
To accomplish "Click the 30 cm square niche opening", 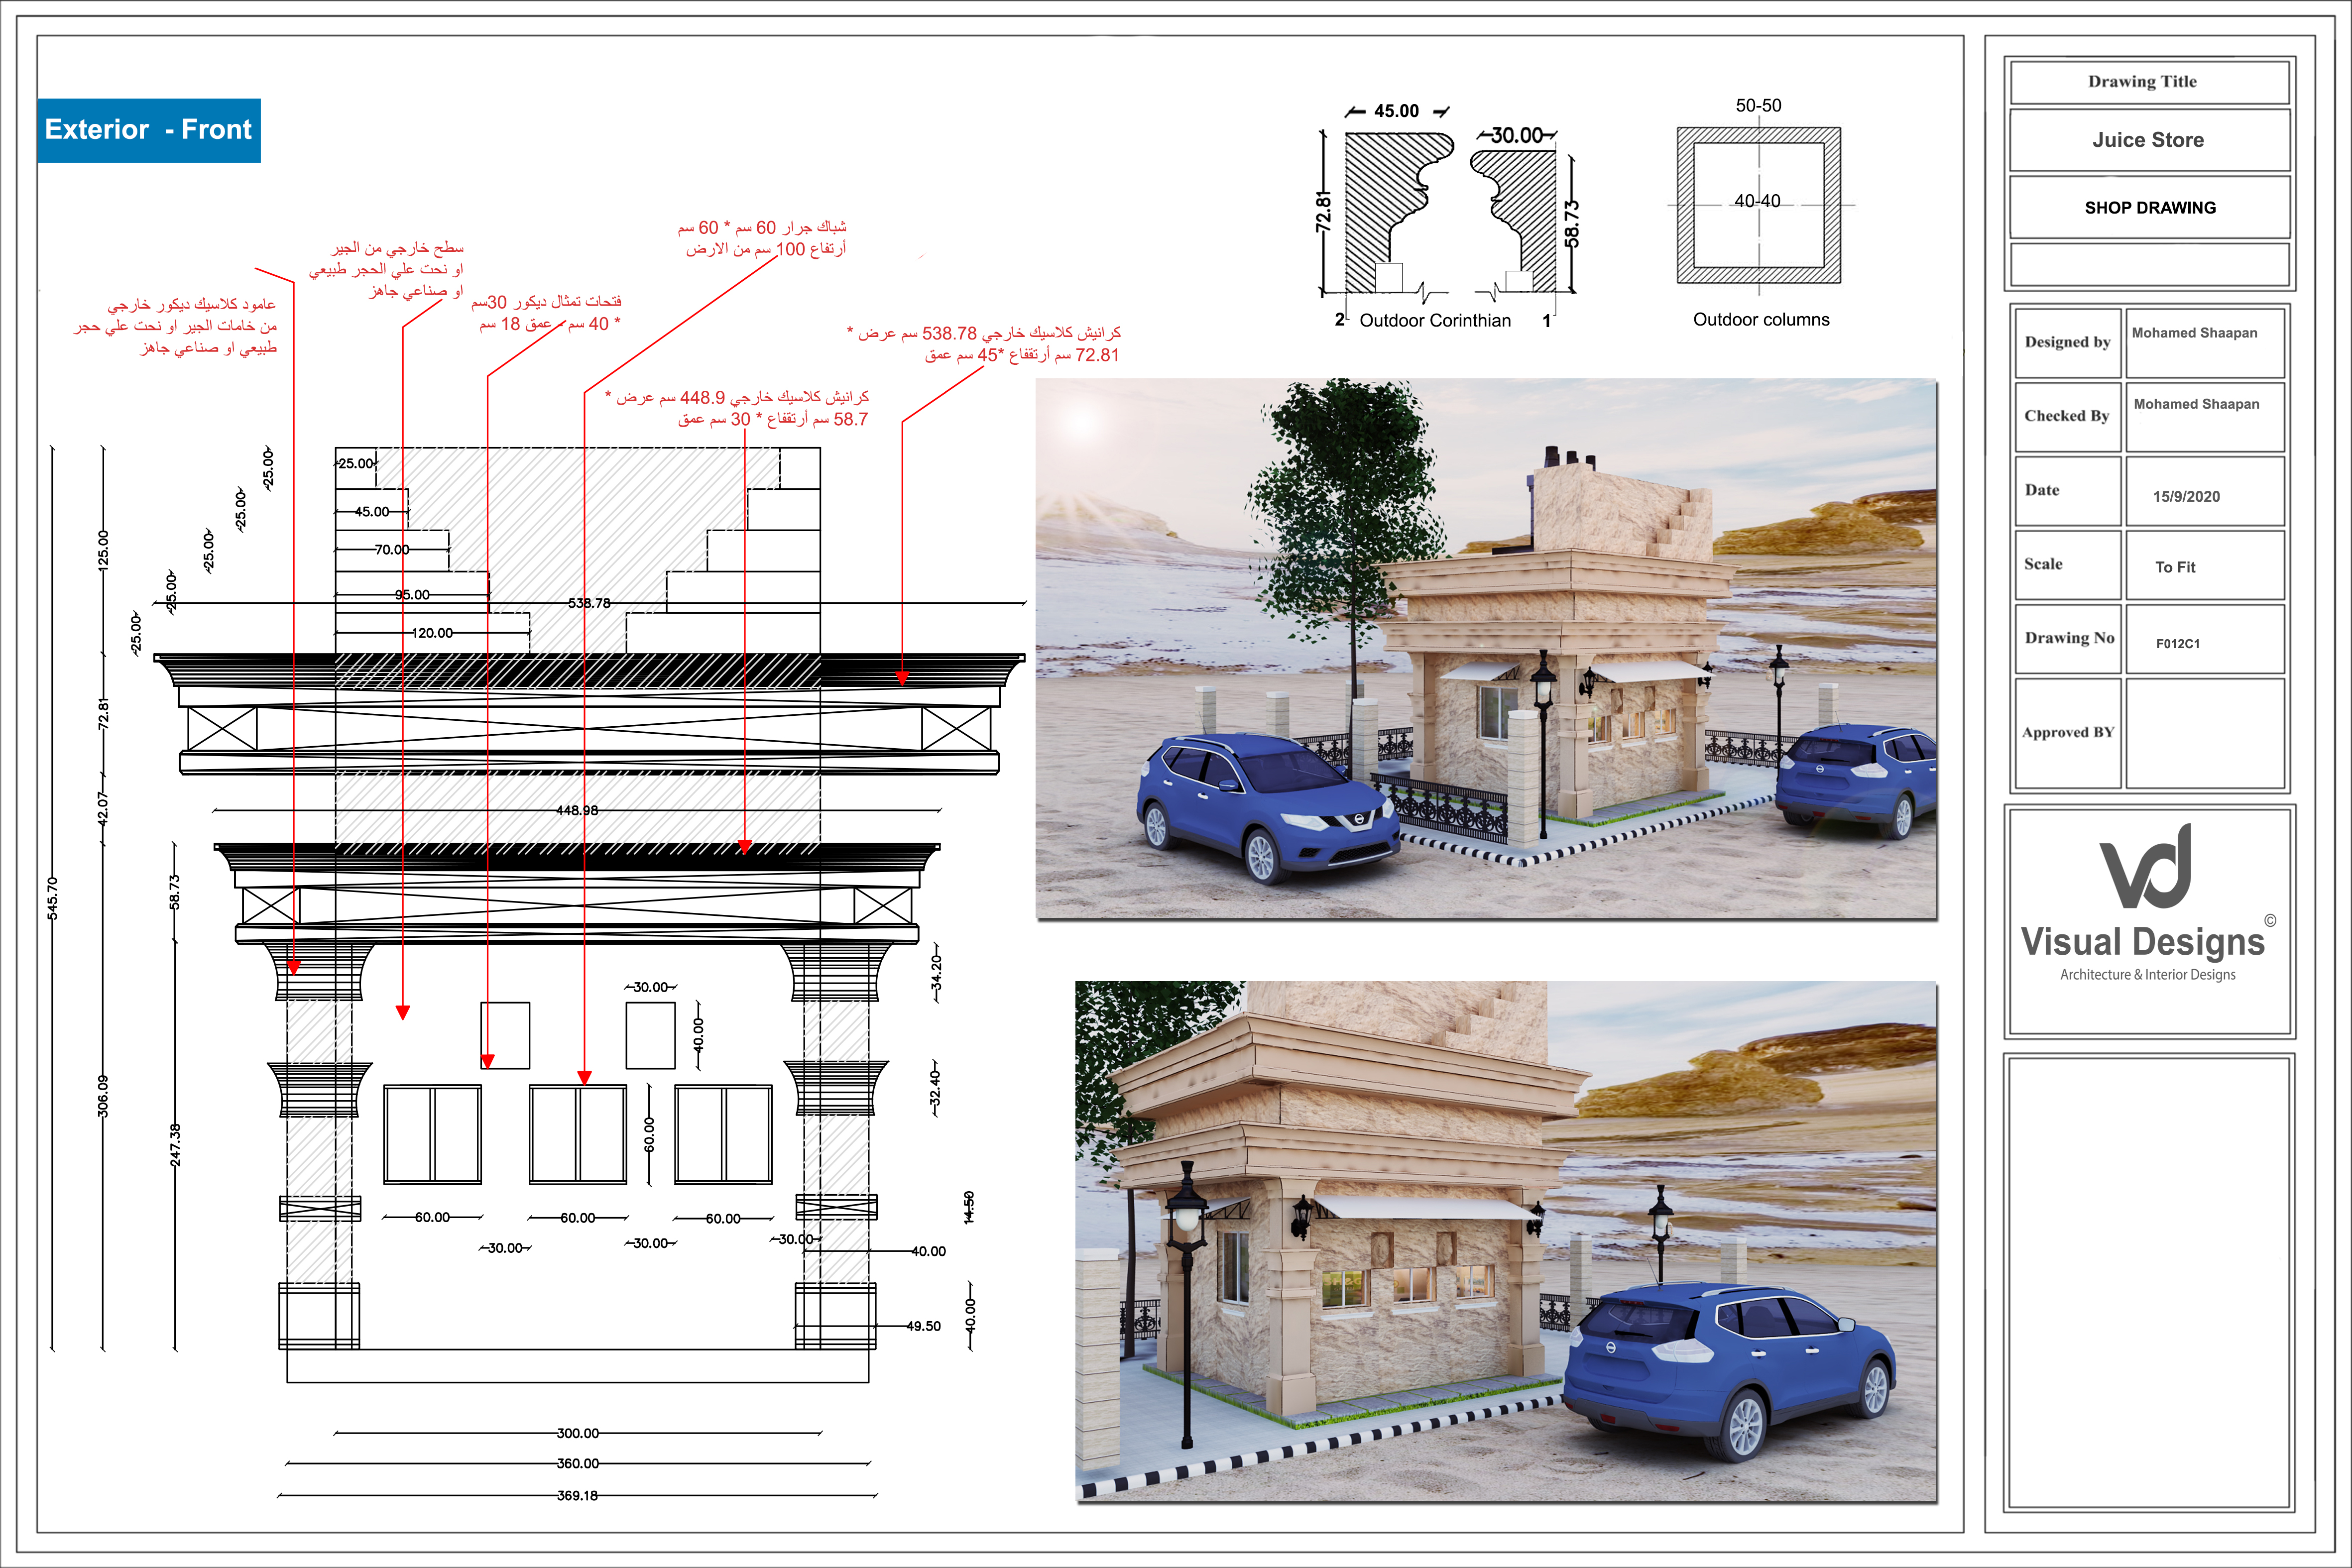I will click(650, 1035).
